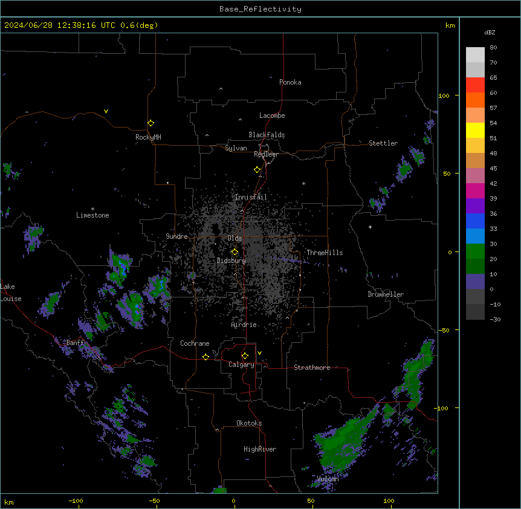Click the Ponoka city label

pos(290,82)
